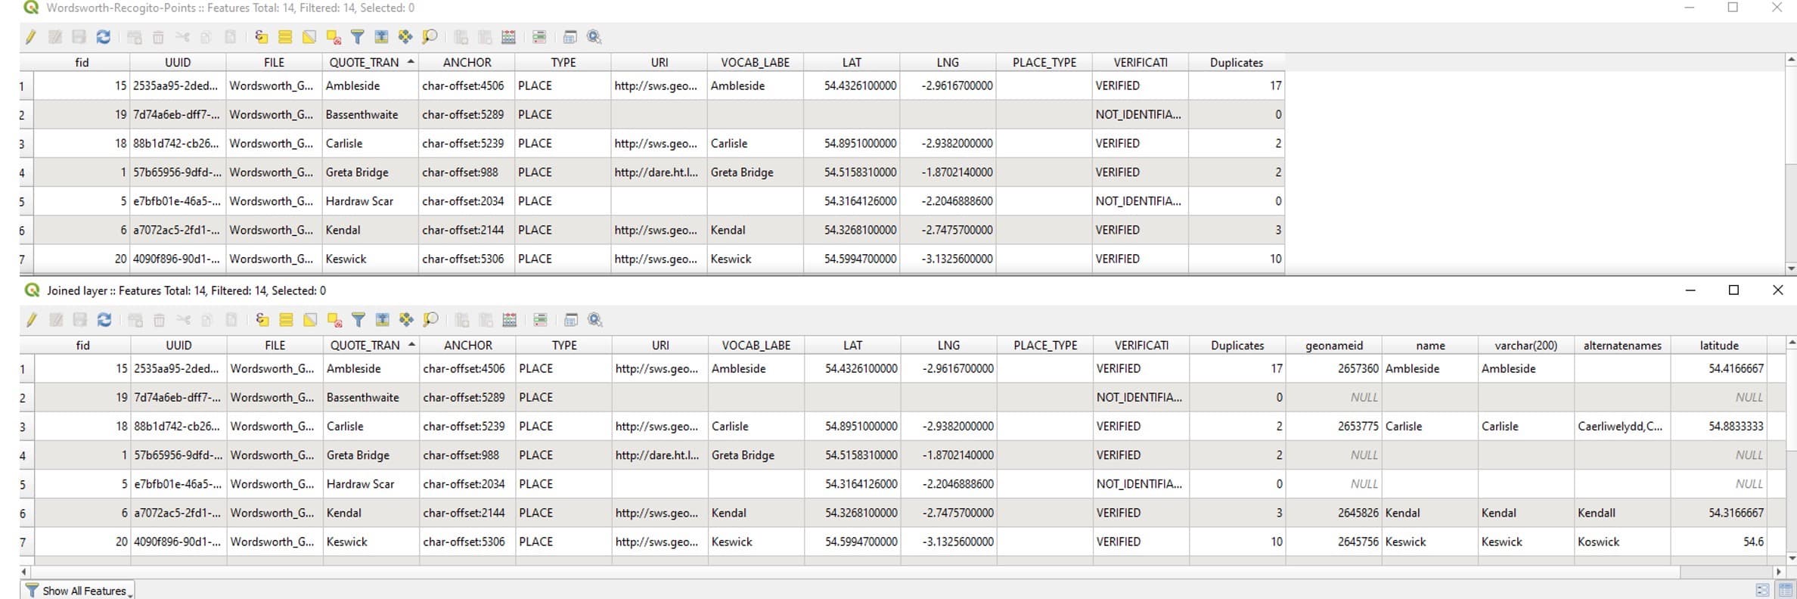Switch to form view at bottom right
Image resolution: width=1797 pixels, height=599 pixels.
click(1762, 591)
